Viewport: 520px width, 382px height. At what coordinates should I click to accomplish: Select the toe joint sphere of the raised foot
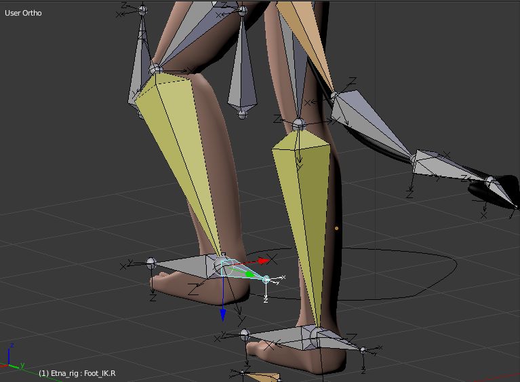click(151, 263)
